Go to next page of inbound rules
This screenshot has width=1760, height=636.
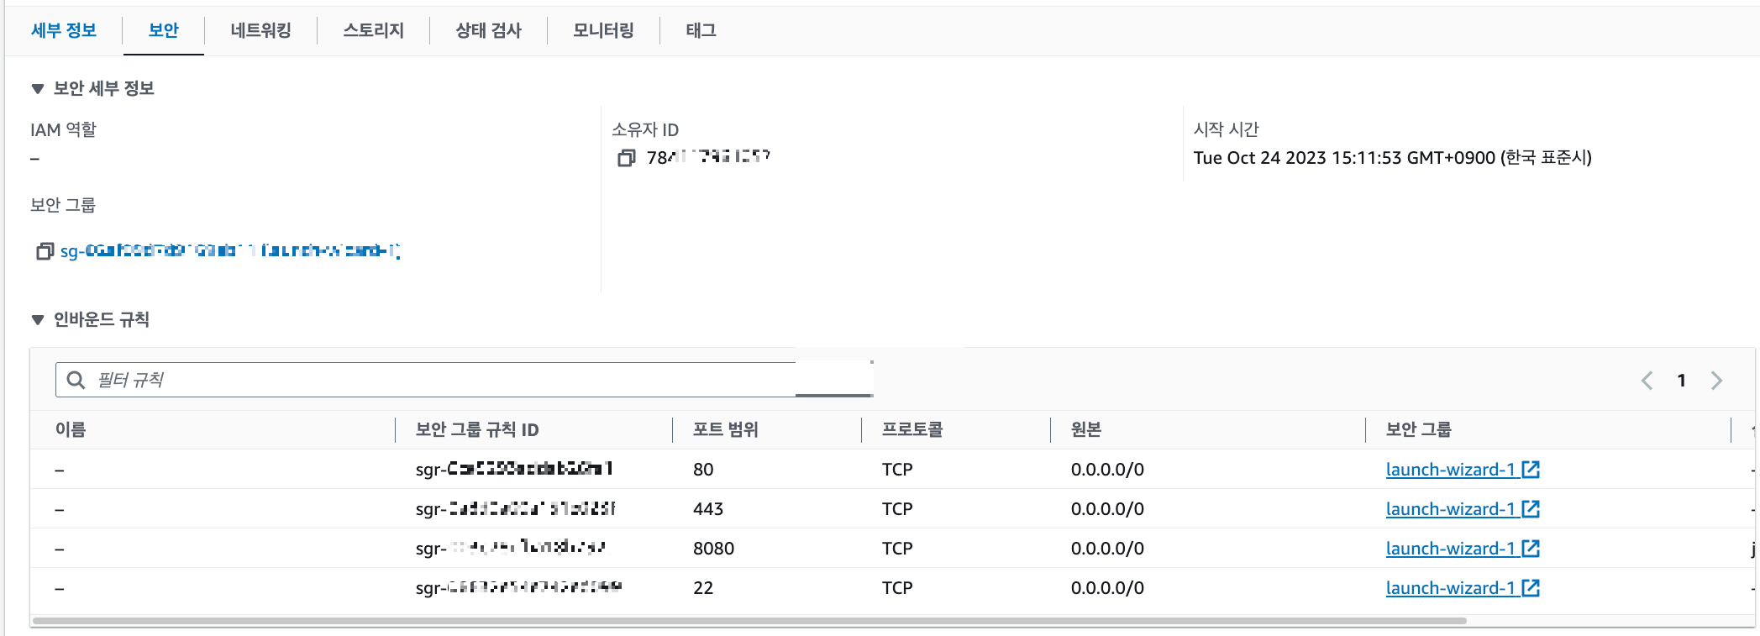[1717, 381]
